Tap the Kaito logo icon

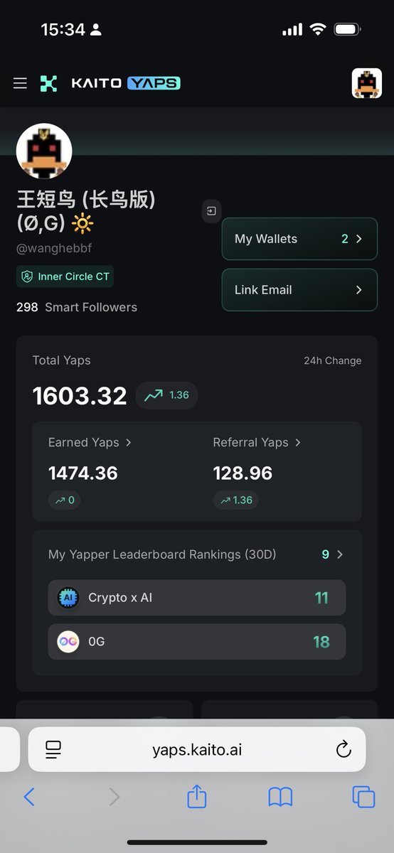48,83
